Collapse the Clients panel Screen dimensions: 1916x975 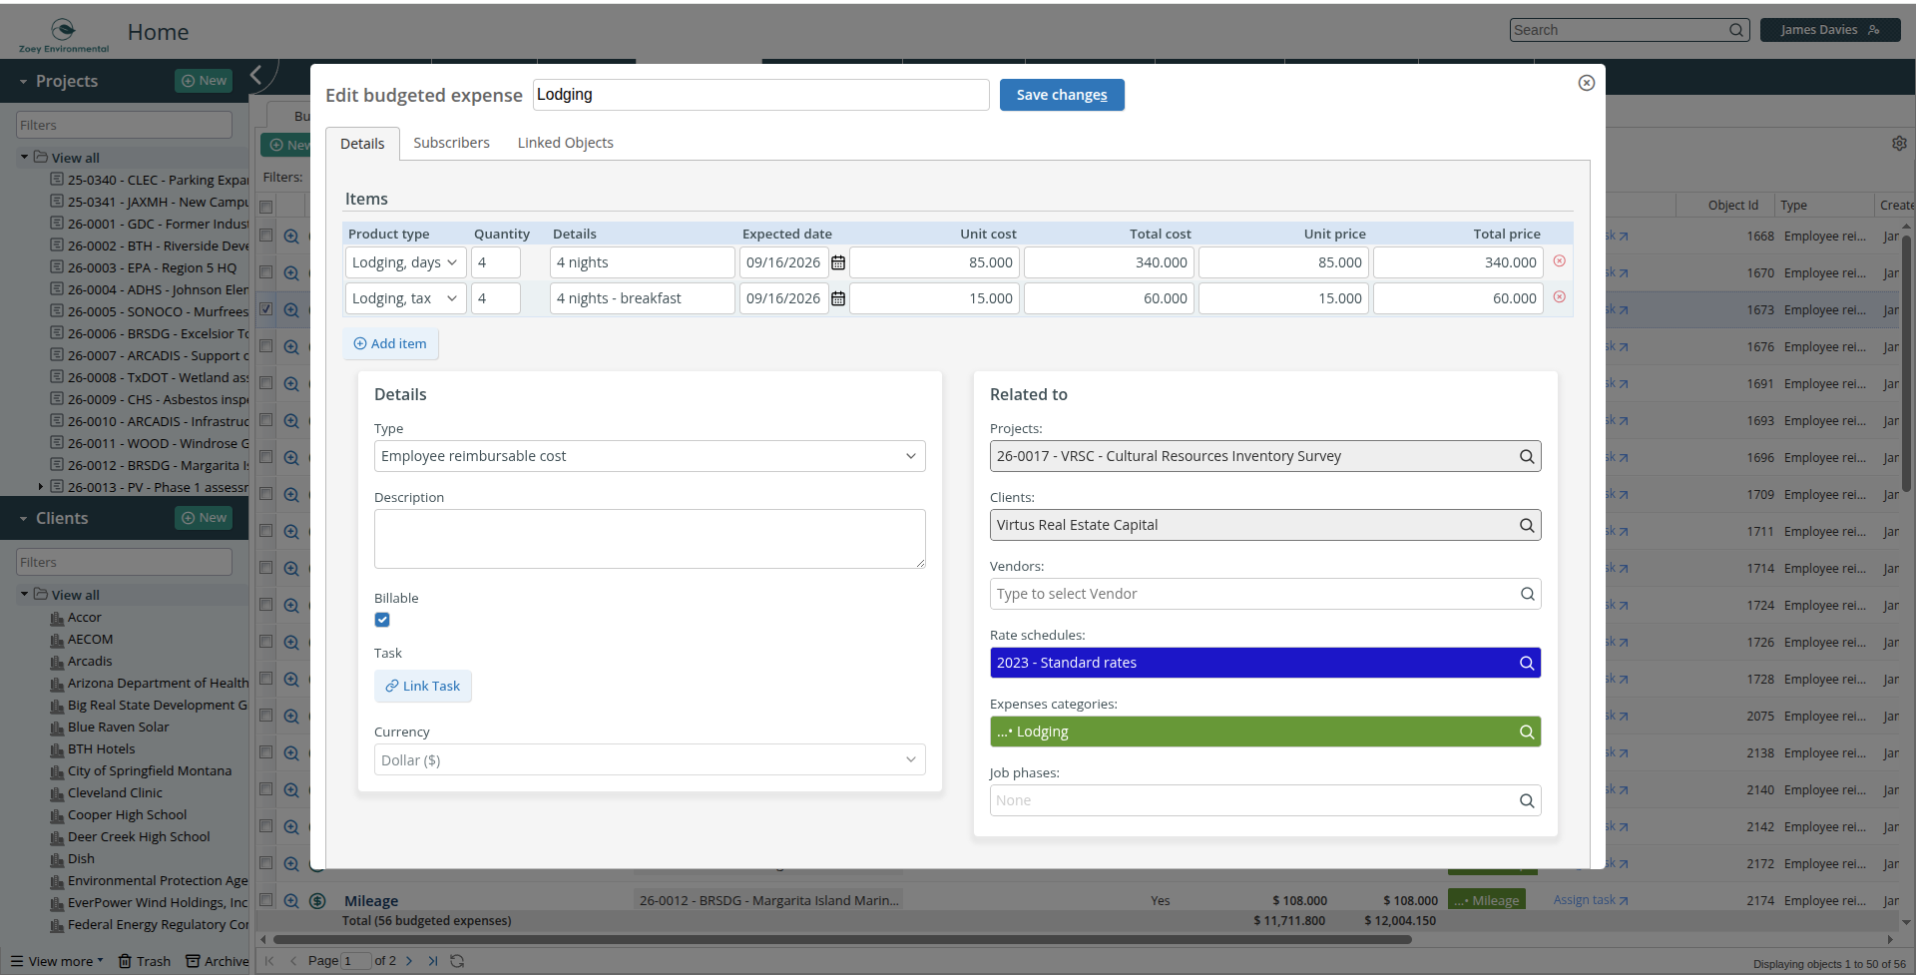click(x=23, y=519)
